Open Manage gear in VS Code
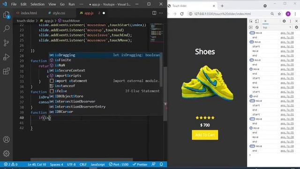This screenshot has width=300, height=169. pyautogui.click(x=6, y=154)
